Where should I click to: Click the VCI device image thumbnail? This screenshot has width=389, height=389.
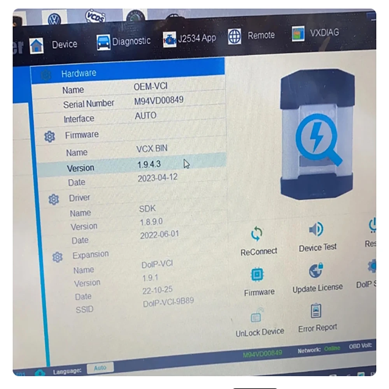[317, 135]
